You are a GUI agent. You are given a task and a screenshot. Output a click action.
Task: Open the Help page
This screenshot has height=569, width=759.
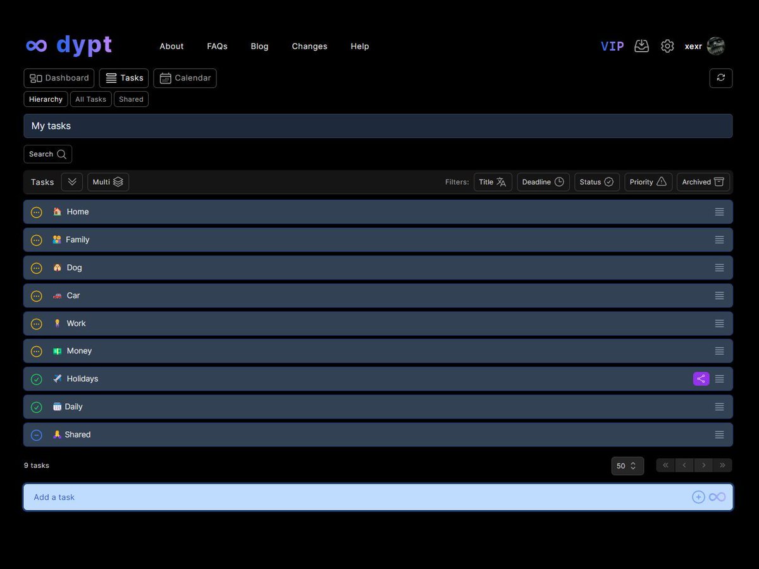click(x=360, y=46)
